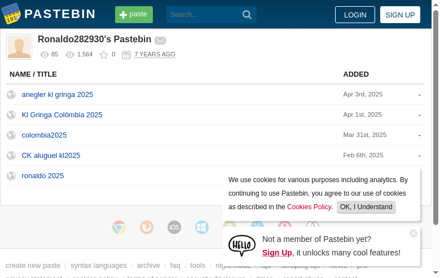The height and width of the screenshot is (278, 440).
Task: Open paste 'CK aluguel kl2025'
Action: [51, 155]
